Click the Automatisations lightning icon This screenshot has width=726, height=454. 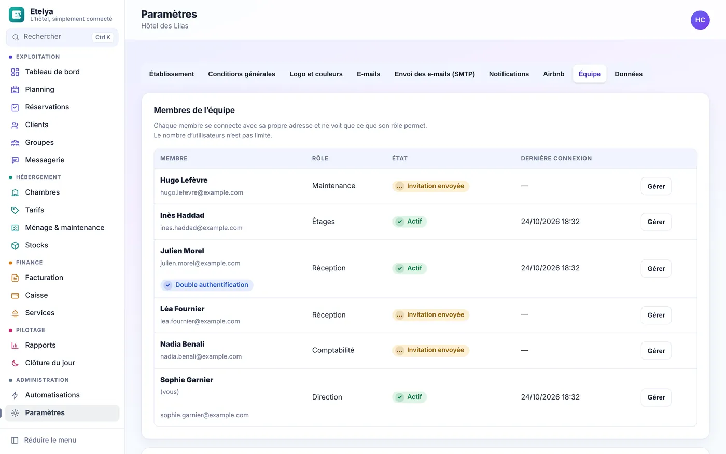(15, 395)
